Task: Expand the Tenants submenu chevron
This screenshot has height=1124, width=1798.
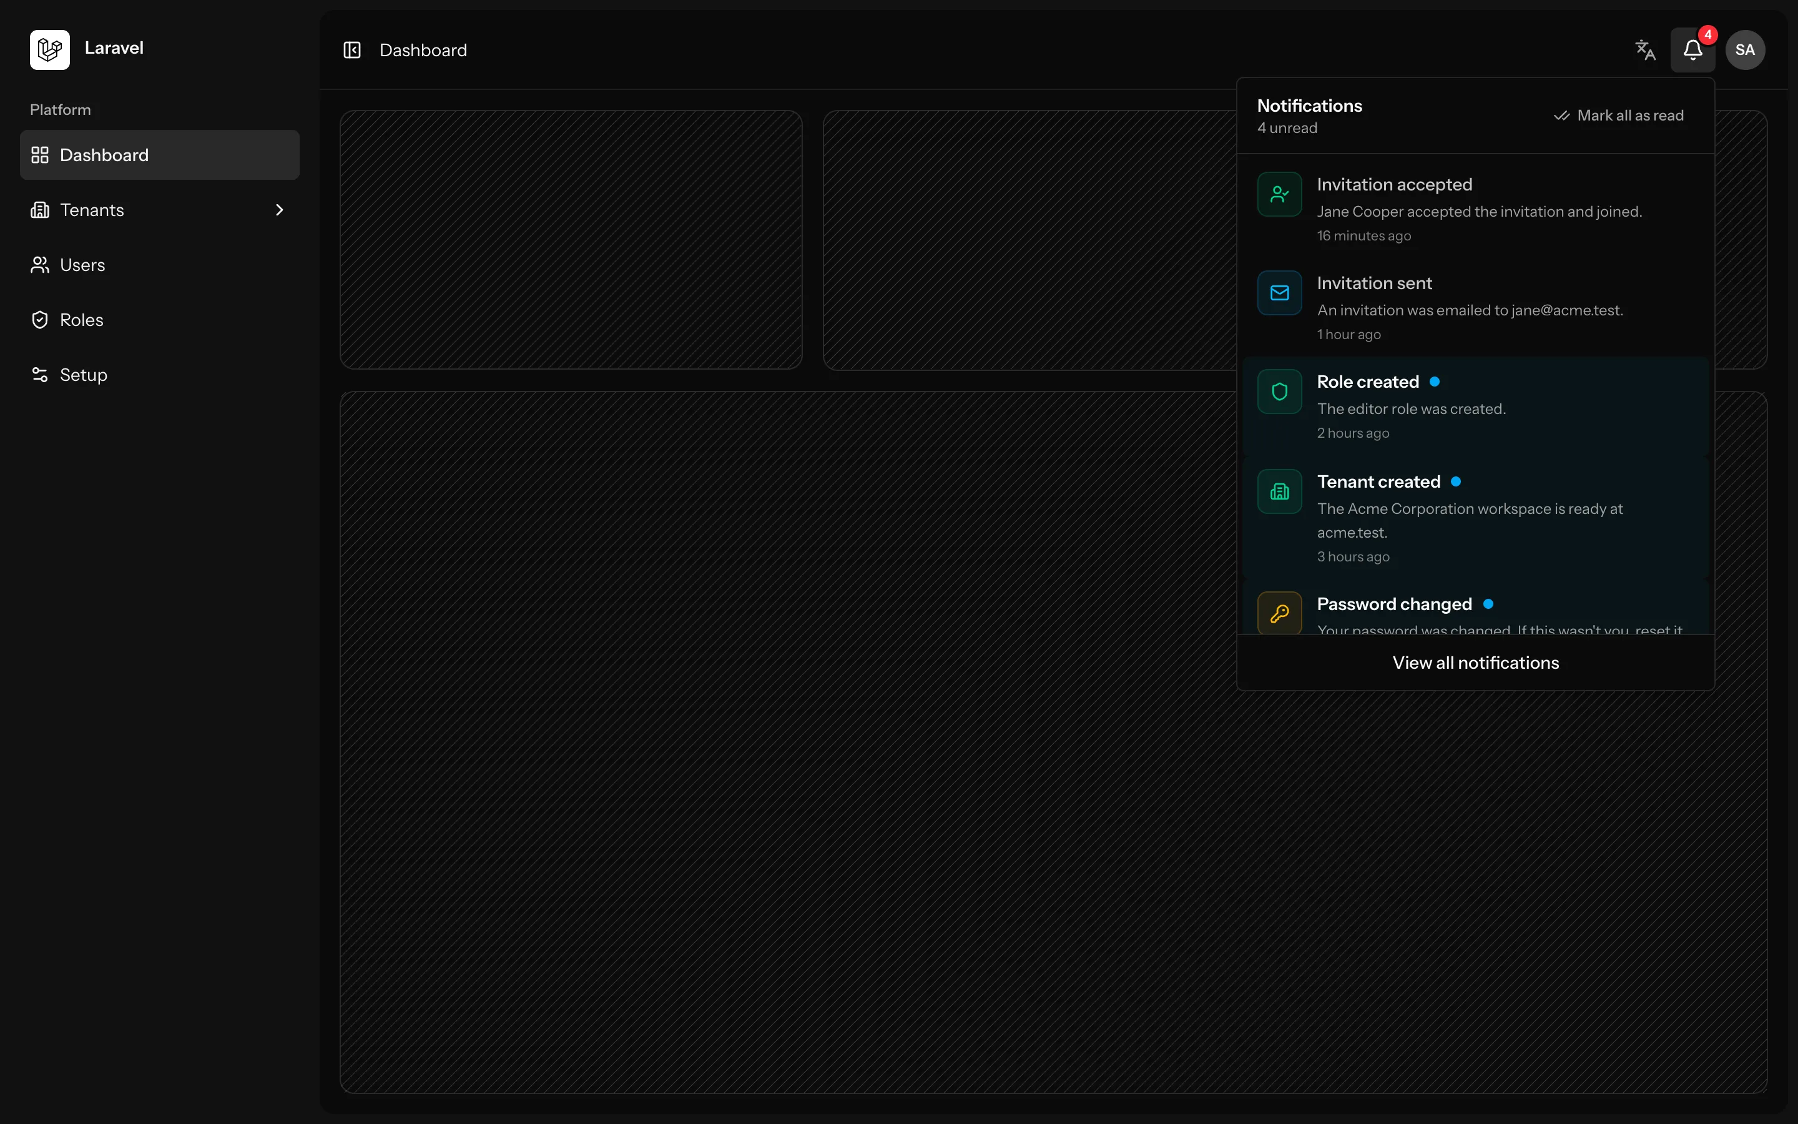Action: pyautogui.click(x=279, y=210)
